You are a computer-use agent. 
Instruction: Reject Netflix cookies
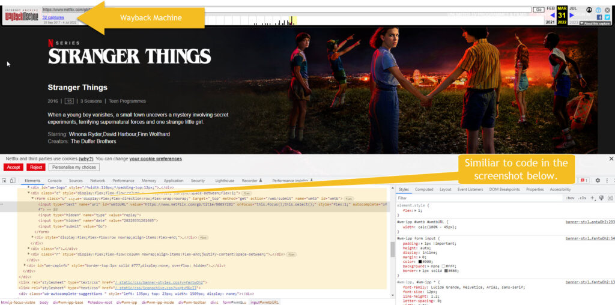point(36,168)
